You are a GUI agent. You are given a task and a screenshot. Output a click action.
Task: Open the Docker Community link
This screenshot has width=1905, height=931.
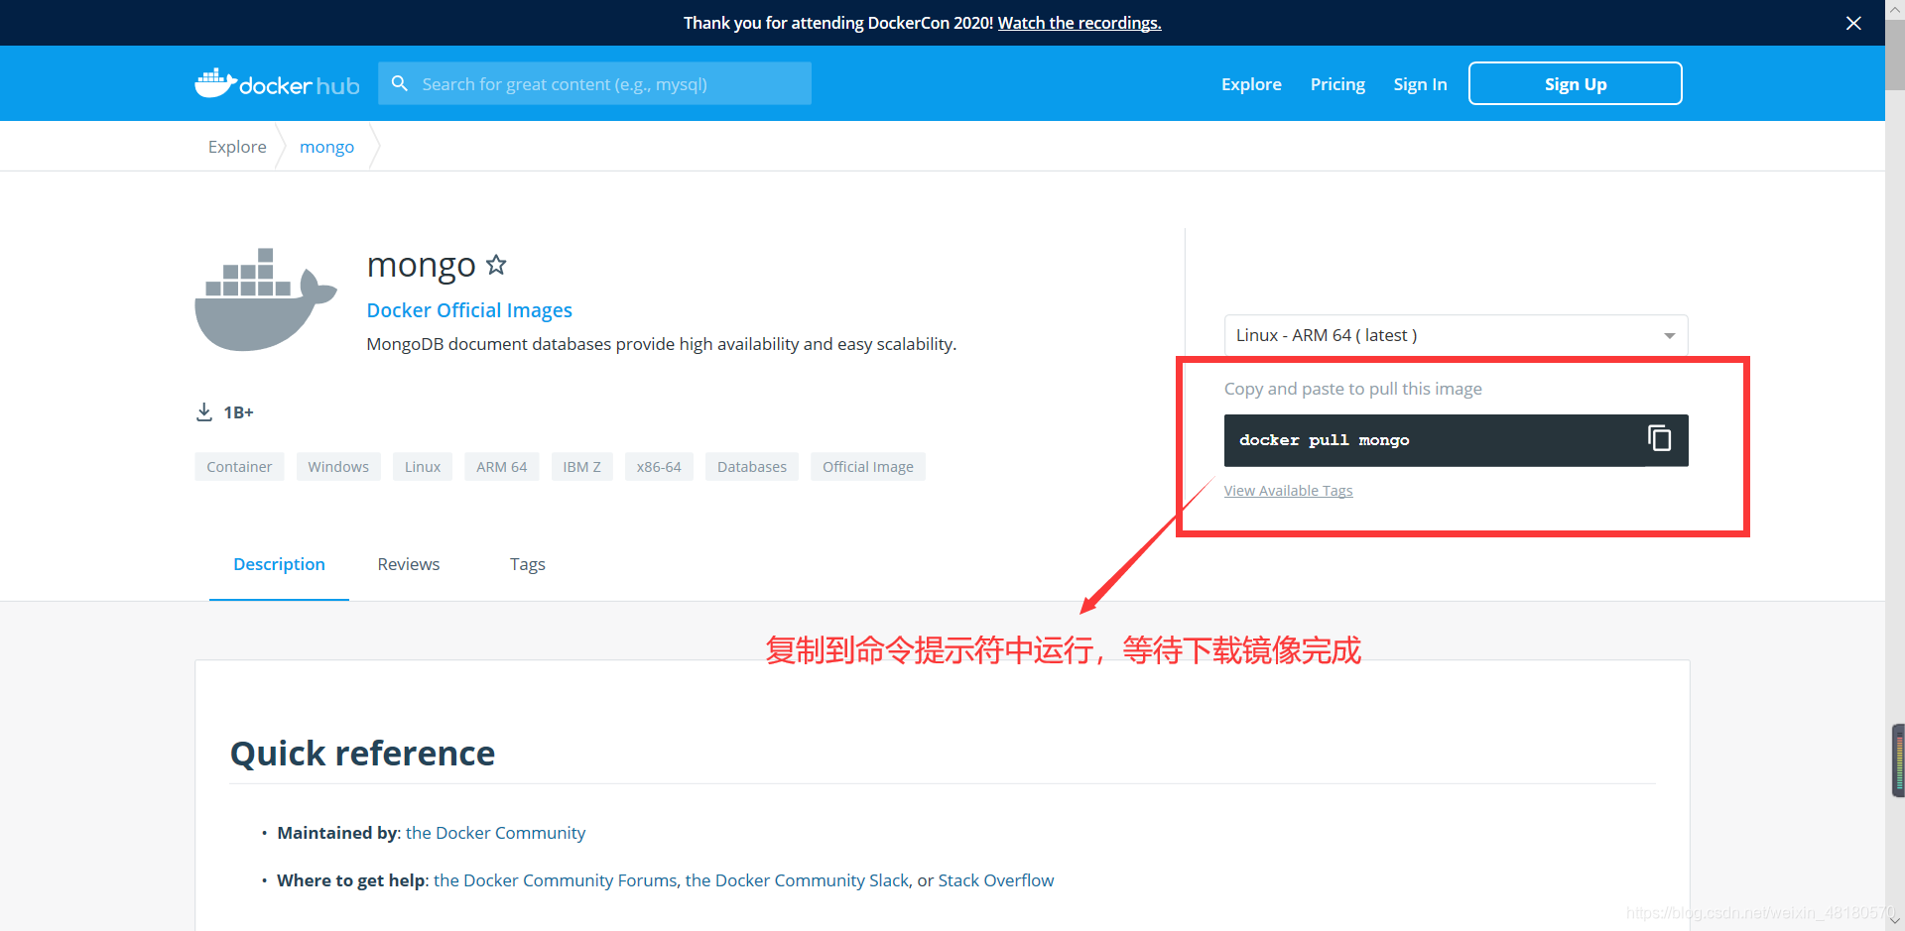click(x=495, y=833)
